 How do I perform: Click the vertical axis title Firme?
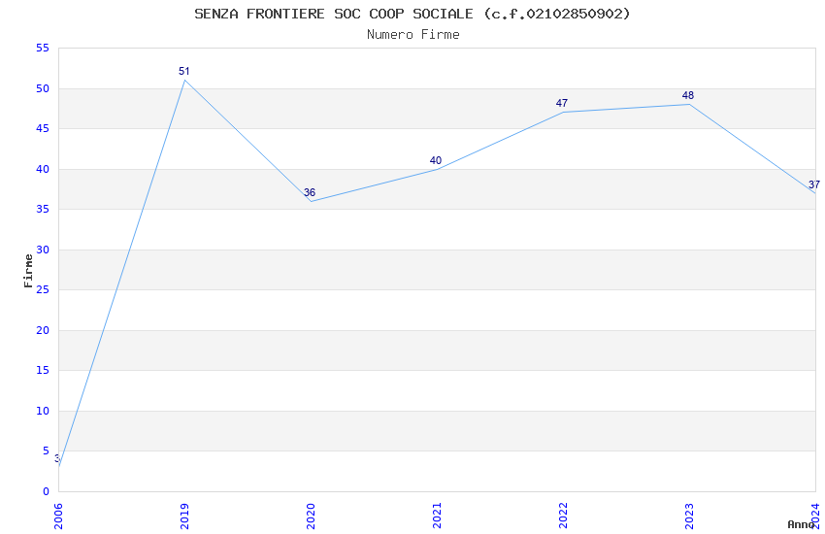28,271
